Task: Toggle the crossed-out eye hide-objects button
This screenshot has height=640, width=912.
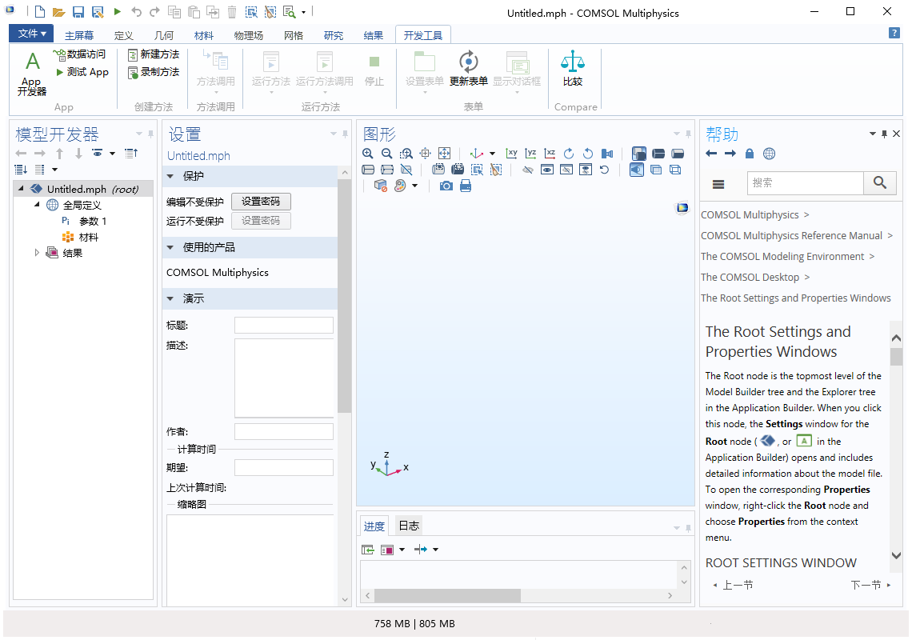Action: (x=527, y=170)
